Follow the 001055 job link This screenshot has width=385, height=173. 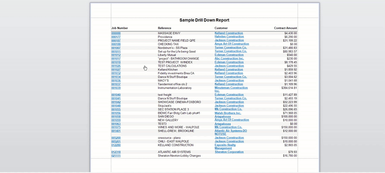point(116,110)
